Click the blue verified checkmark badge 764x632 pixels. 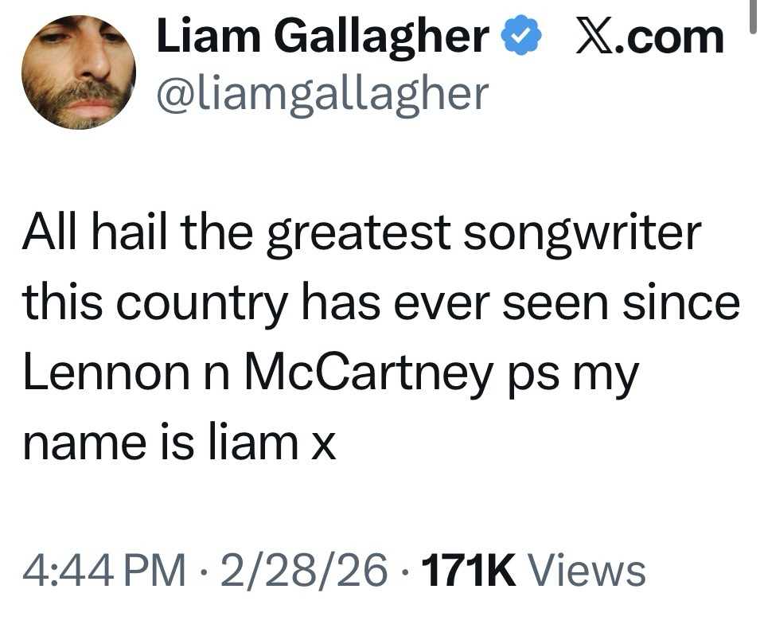(x=523, y=37)
